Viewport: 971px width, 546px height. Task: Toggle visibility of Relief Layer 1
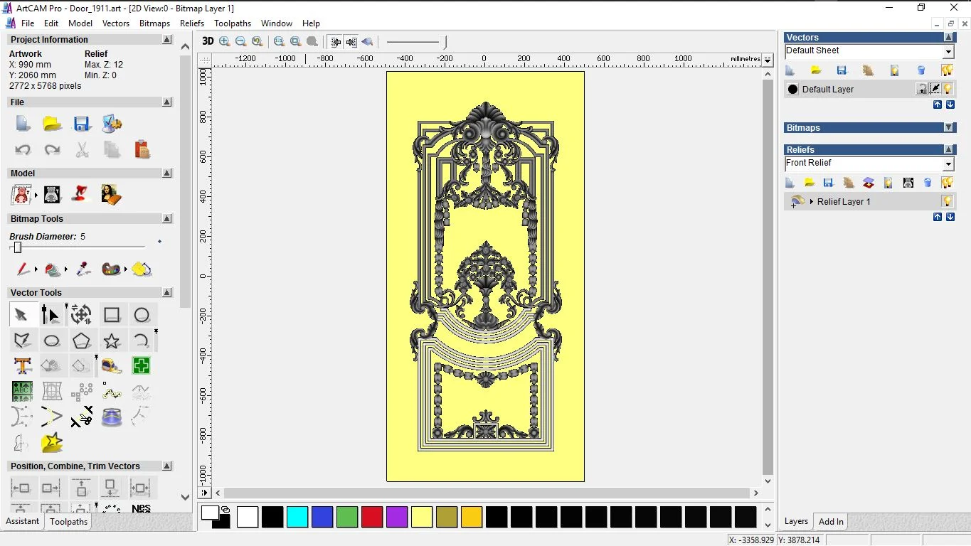947,201
